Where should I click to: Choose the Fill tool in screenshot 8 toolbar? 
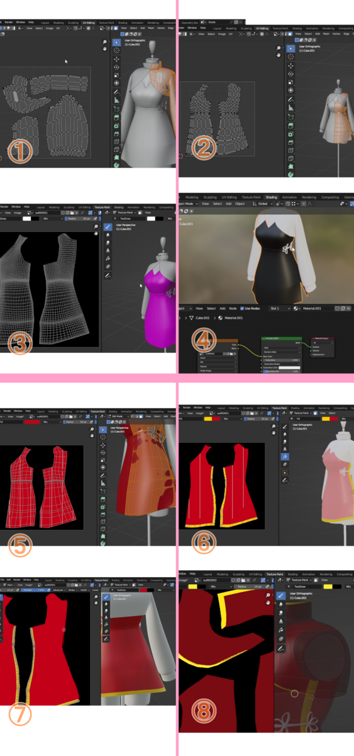coord(280,631)
